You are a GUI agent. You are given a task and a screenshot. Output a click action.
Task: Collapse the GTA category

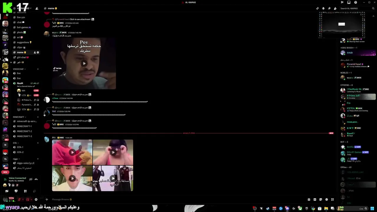[16, 143]
